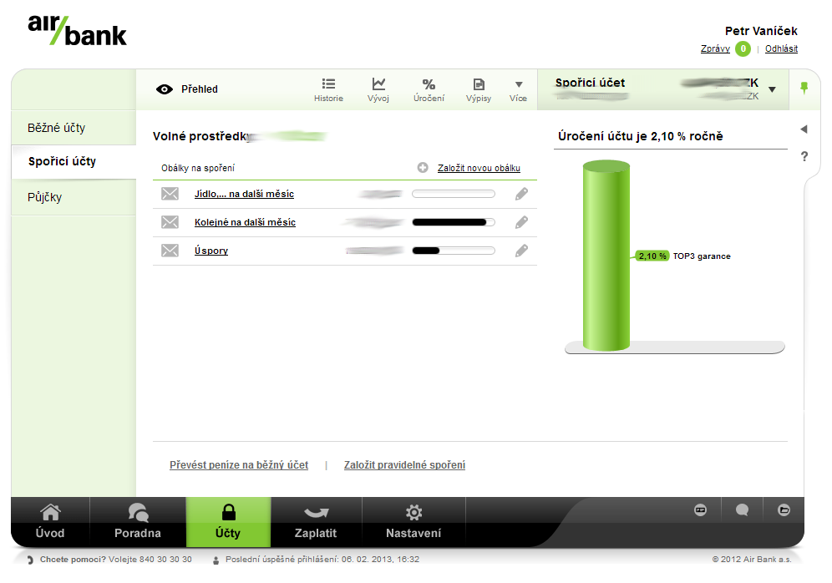The height and width of the screenshot is (583, 832).
Task: Click the green pin icon
Action: [804, 88]
